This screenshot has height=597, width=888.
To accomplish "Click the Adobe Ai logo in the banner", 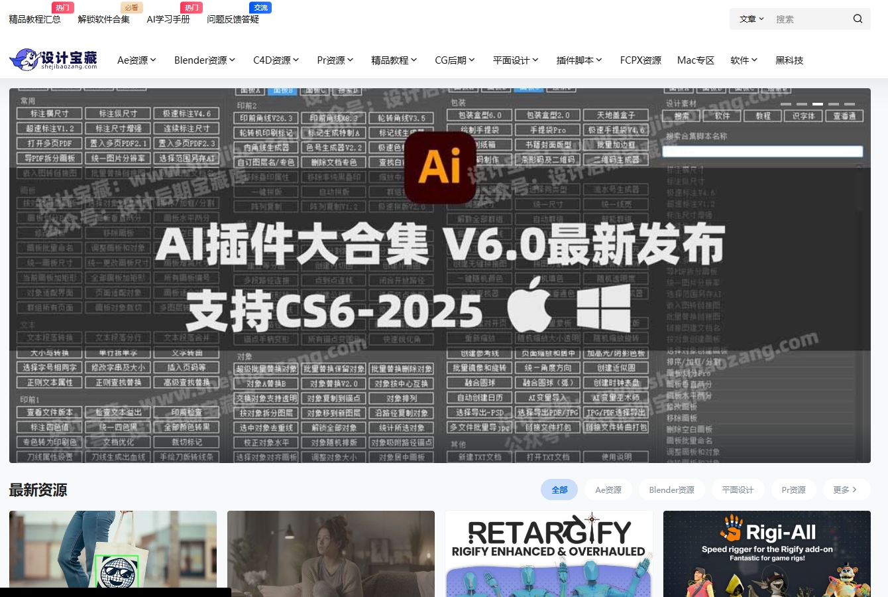I will coord(440,167).
